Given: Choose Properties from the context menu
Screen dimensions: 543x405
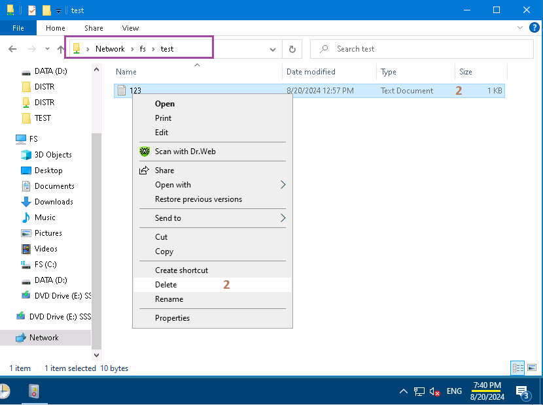Looking at the screenshot, I should [213, 318].
